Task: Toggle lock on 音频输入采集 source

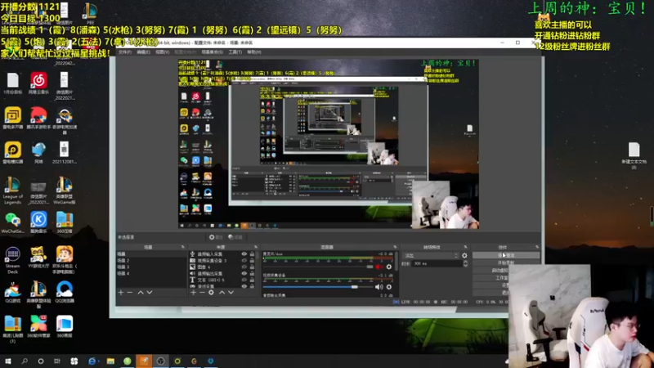Action: [252, 254]
